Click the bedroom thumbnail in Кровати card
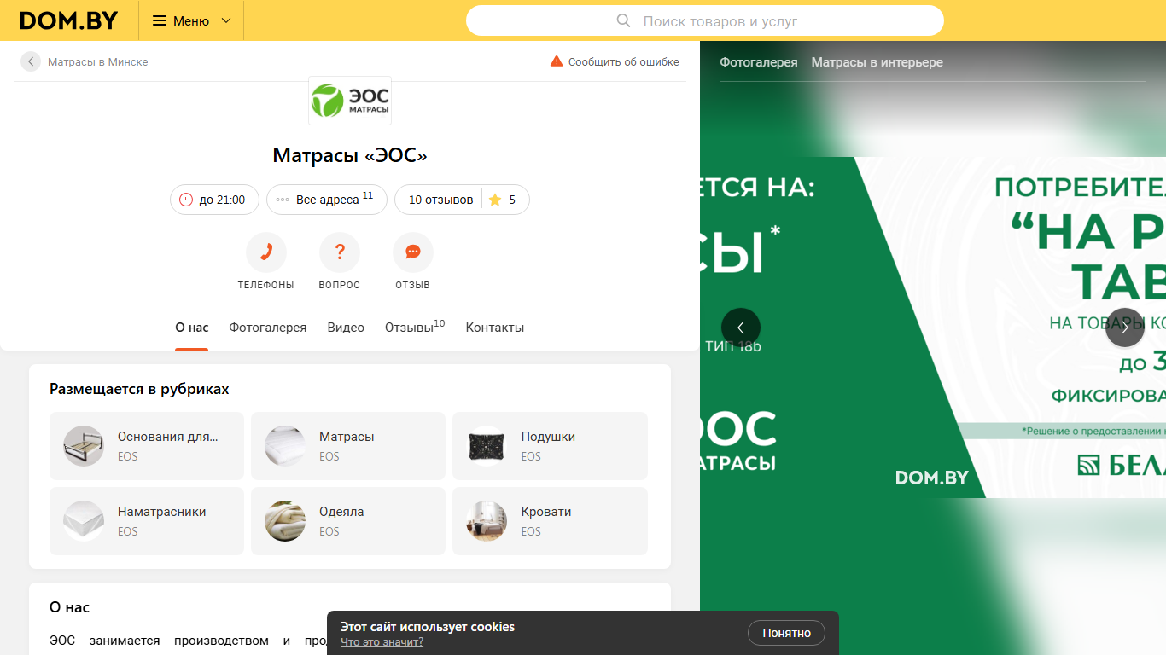Screen dimensions: 1166x655 [x=487, y=521]
